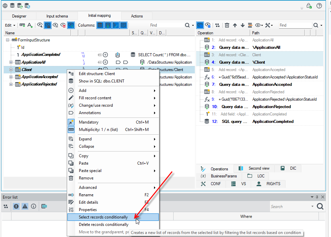This screenshot has height=237, width=331.
Task: Click the operations list lines icon
Action: [x=250, y=25]
